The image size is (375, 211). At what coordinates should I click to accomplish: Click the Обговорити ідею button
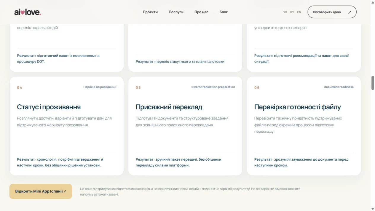(x=332, y=12)
